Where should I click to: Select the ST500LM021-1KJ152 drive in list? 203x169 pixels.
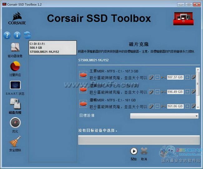[53, 48]
